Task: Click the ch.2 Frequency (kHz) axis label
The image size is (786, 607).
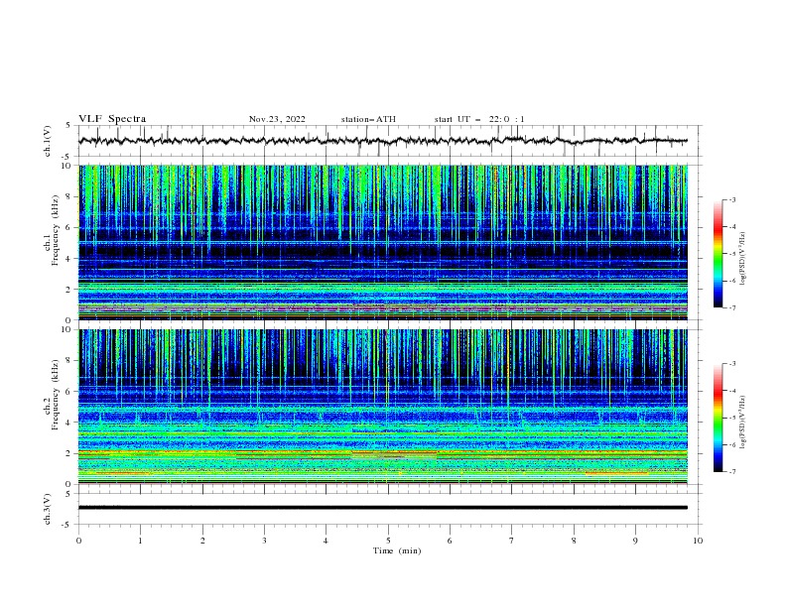Action: coord(52,395)
